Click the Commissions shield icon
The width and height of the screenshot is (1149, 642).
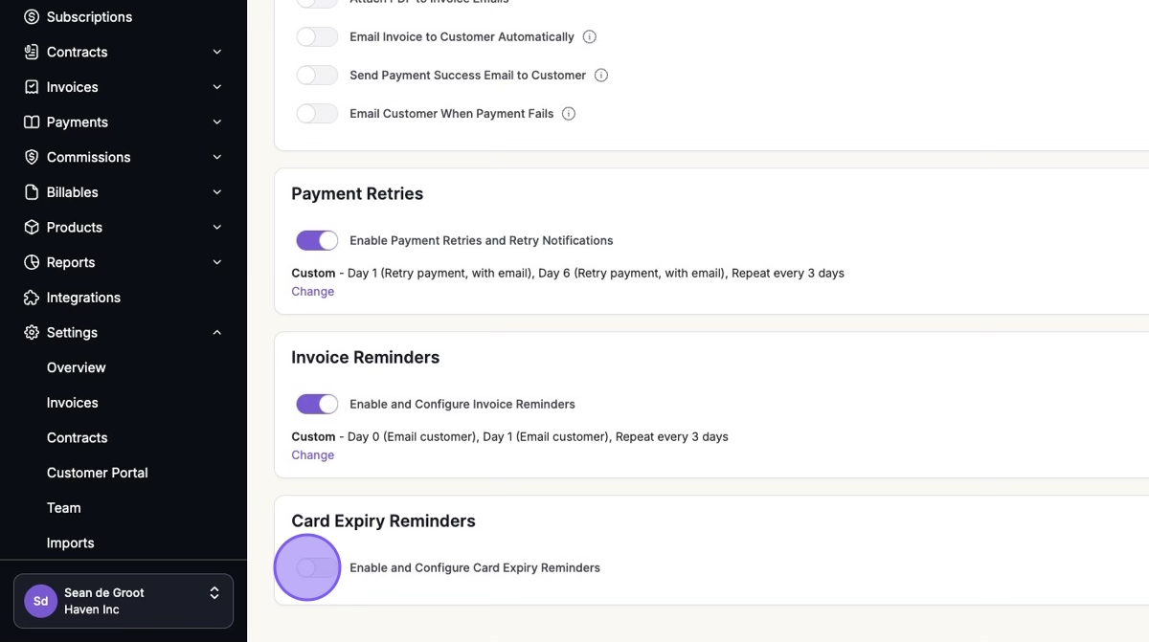click(32, 157)
